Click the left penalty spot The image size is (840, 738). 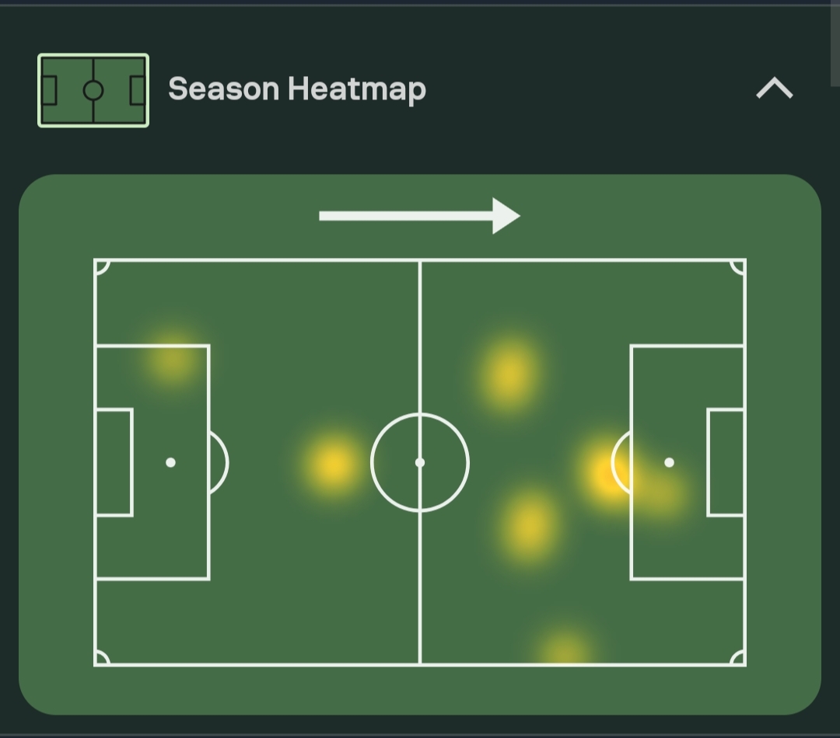(x=170, y=462)
